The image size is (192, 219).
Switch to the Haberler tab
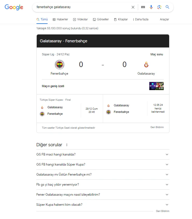click(x=60, y=20)
